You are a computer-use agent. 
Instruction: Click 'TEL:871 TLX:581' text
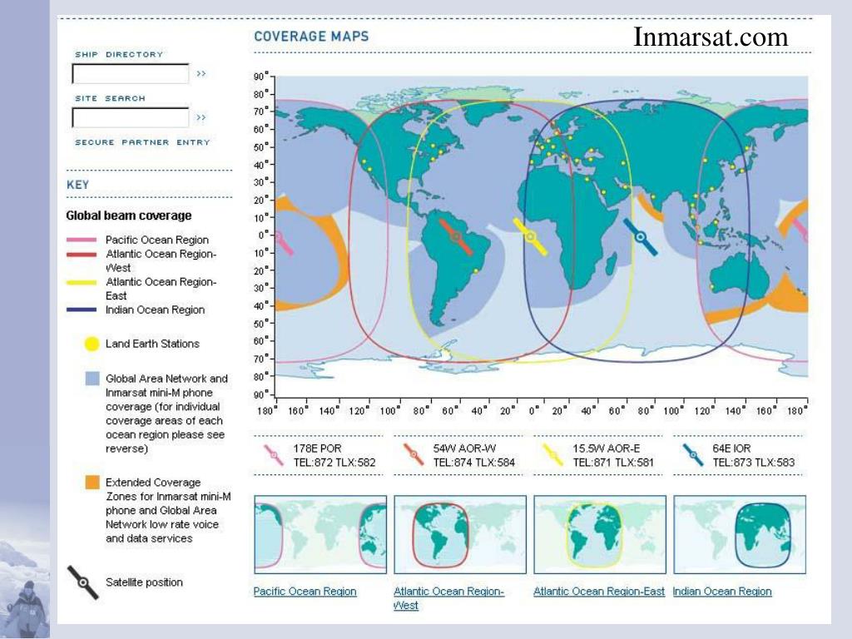point(613,463)
